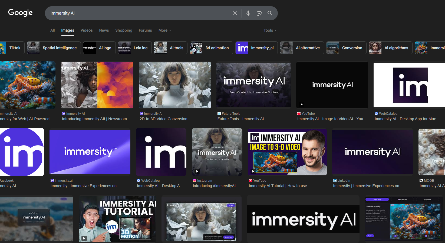Image resolution: width=445 pixels, height=243 pixels.
Task: Open the More search categories dropdown
Action: point(164,30)
